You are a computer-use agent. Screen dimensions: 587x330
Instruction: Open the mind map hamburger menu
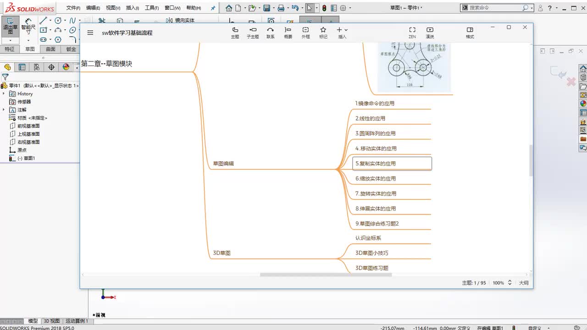pos(90,33)
